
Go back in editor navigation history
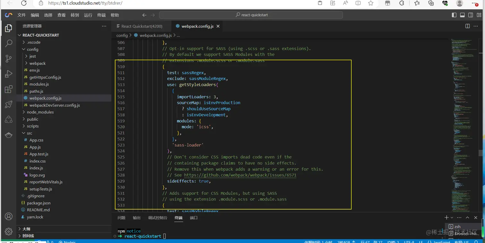pos(144,15)
